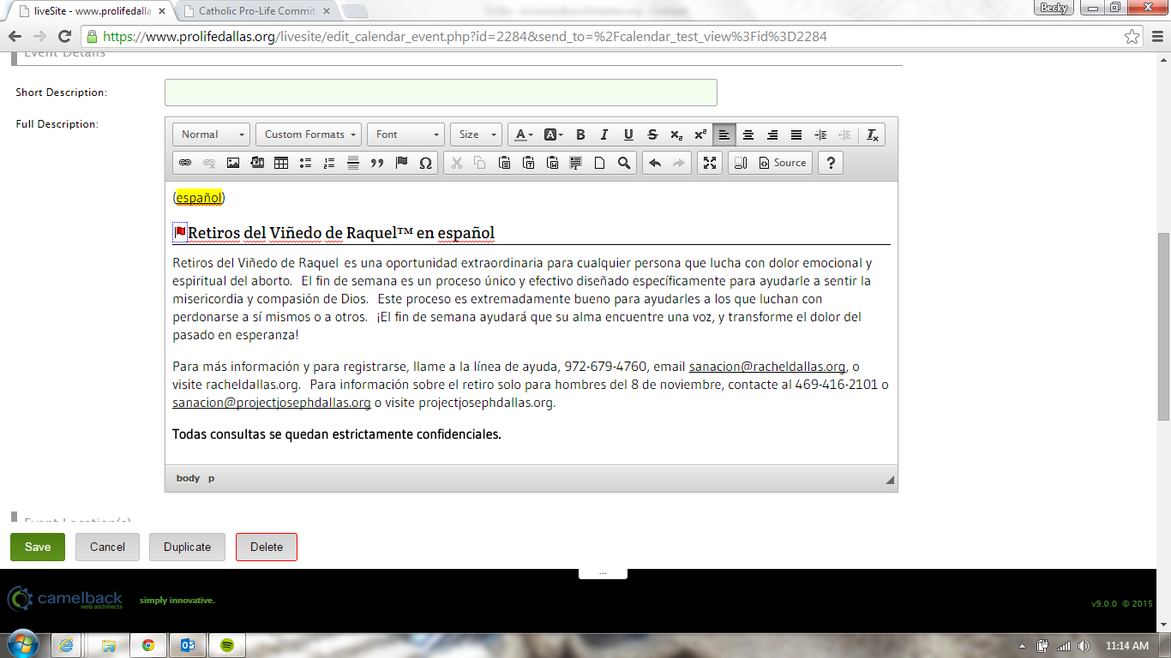Apply subscript formatting

[x=676, y=135]
